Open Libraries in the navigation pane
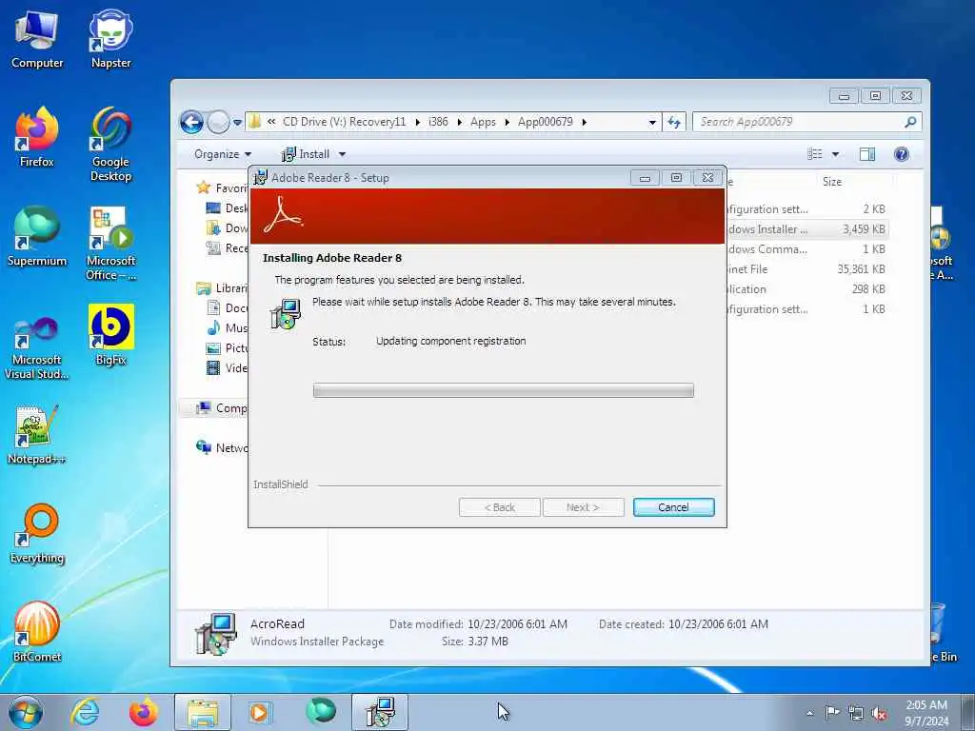Screen dimensions: 975x731 tap(222, 288)
